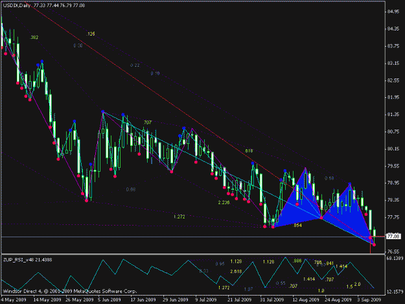Select the 0.22 ratio label
This screenshot has width=405, height=304.
[x=135, y=65]
